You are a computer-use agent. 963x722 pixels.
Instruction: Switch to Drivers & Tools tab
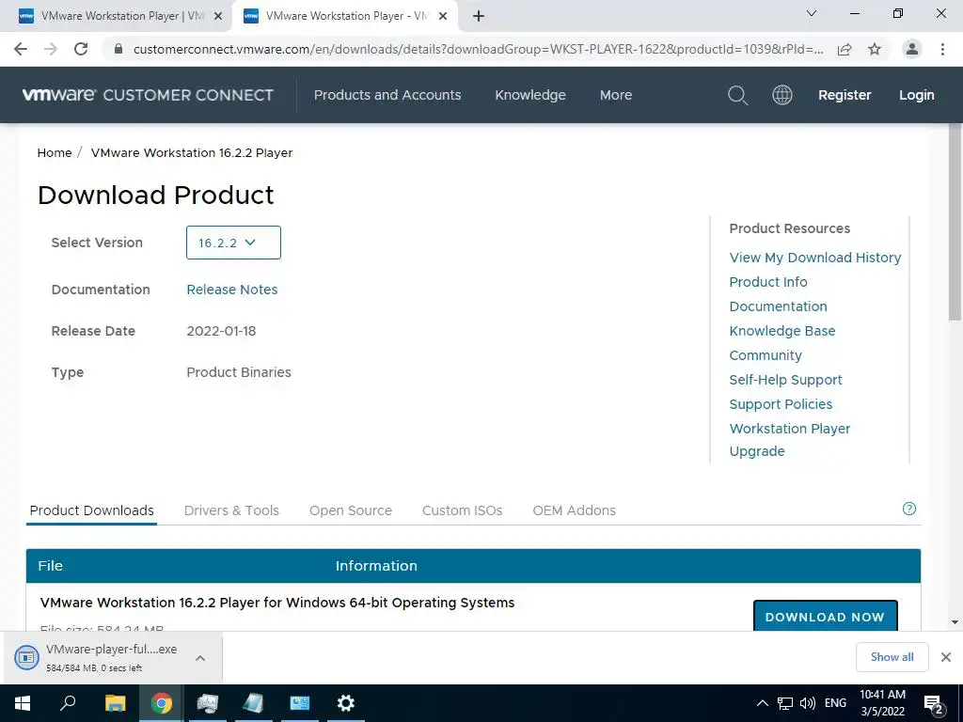(x=231, y=510)
